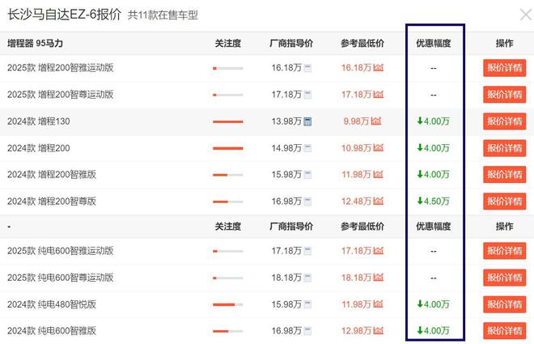View 报价详情 for 2025款 增程200智尊运动版
This screenshot has width=534, height=344.
click(504, 95)
